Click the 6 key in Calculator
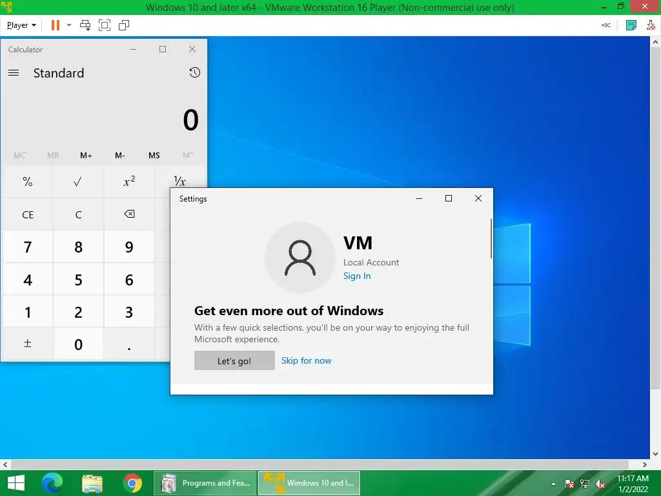This screenshot has width=661, height=496. 129,279
